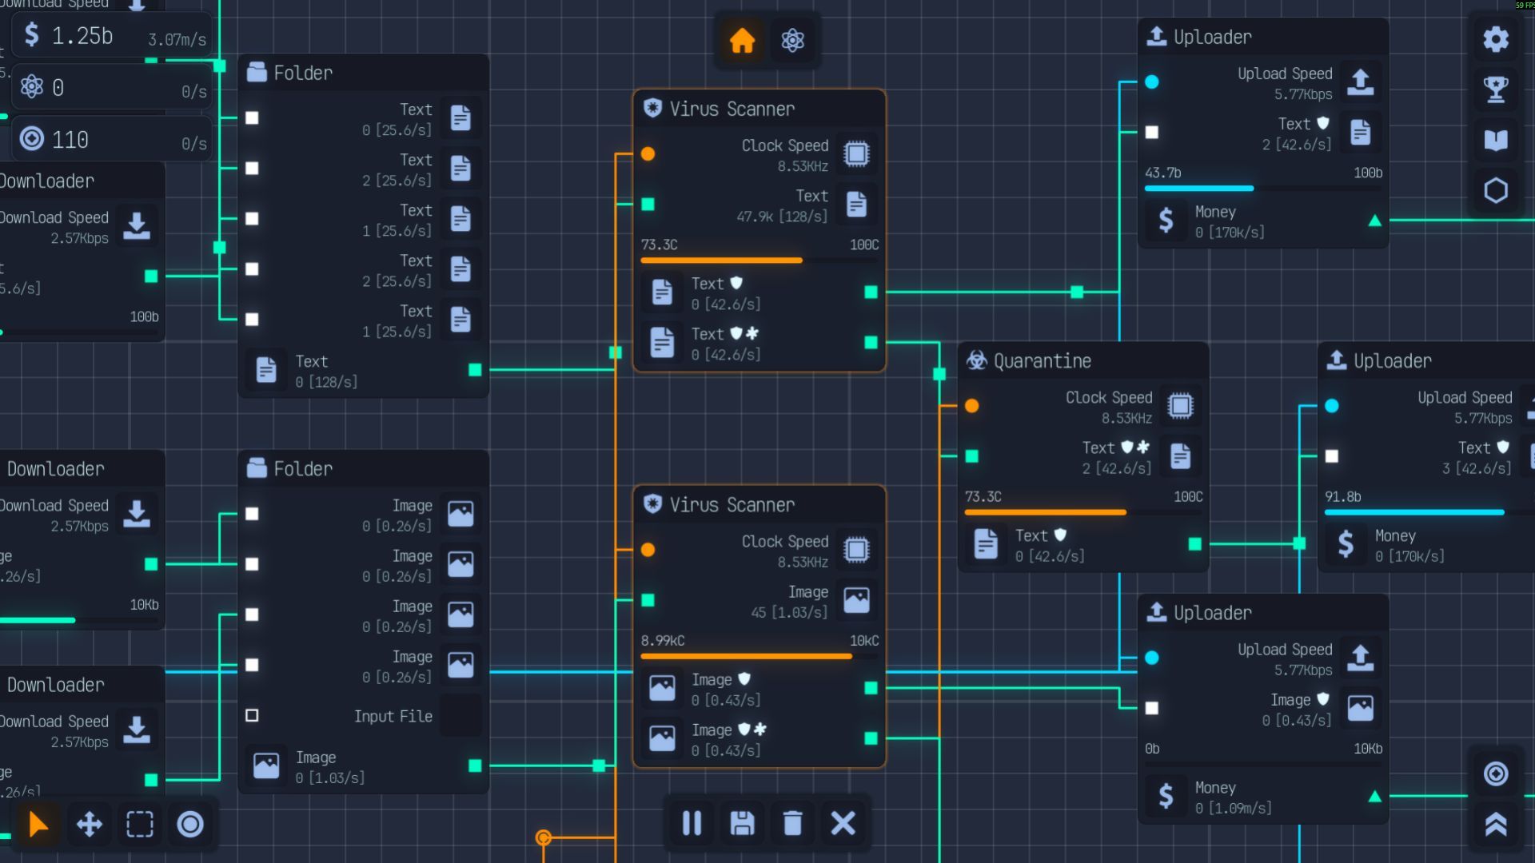Click the hexagon icon in right sidebar
This screenshot has height=863, width=1535.
[1495, 190]
